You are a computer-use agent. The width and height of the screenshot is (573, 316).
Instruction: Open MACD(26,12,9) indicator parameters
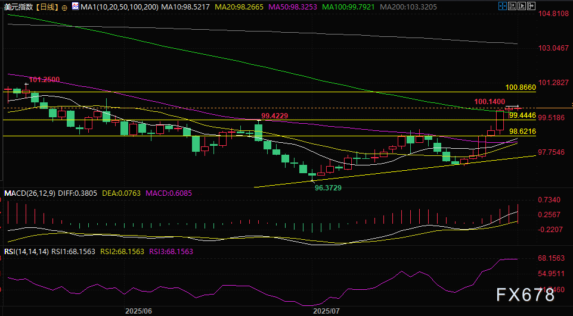click(x=30, y=193)
